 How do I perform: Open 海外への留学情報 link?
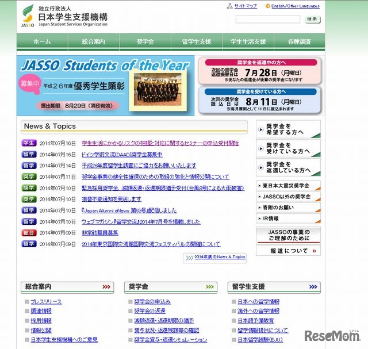point(258,311)
